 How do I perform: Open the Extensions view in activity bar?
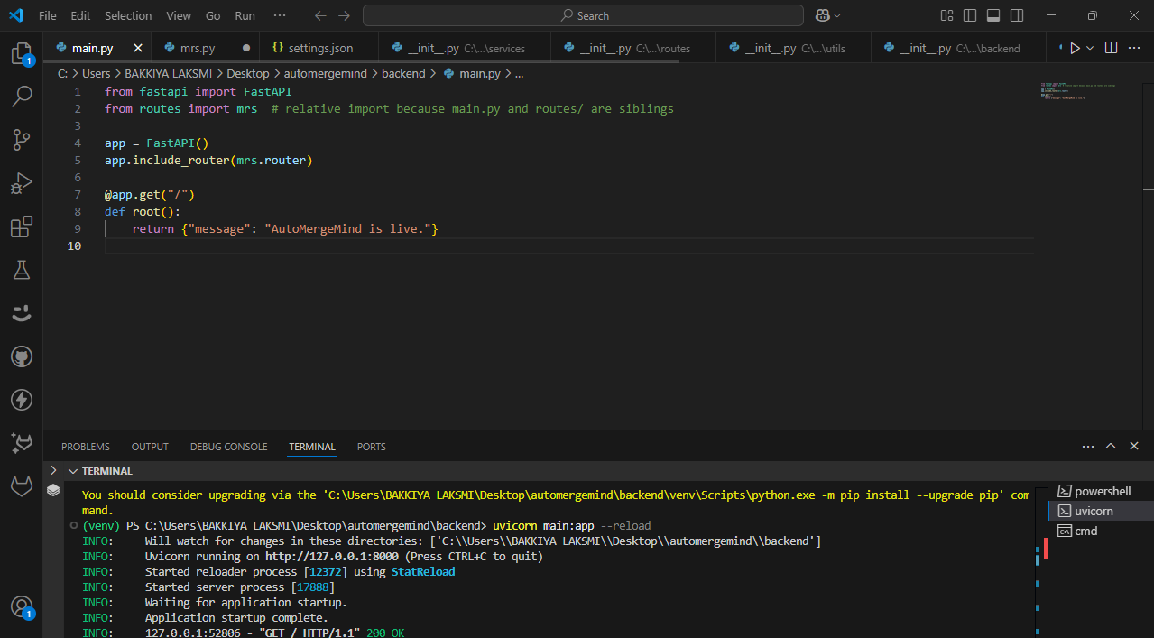[x=22, y=227]
